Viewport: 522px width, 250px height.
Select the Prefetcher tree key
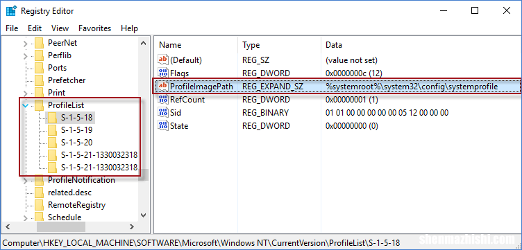(67, 80)
